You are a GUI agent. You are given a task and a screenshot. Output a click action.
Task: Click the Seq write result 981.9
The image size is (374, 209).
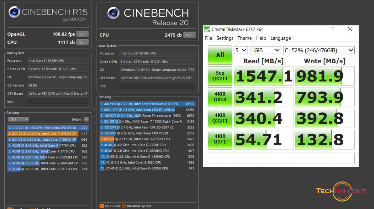tap(325, 76)
